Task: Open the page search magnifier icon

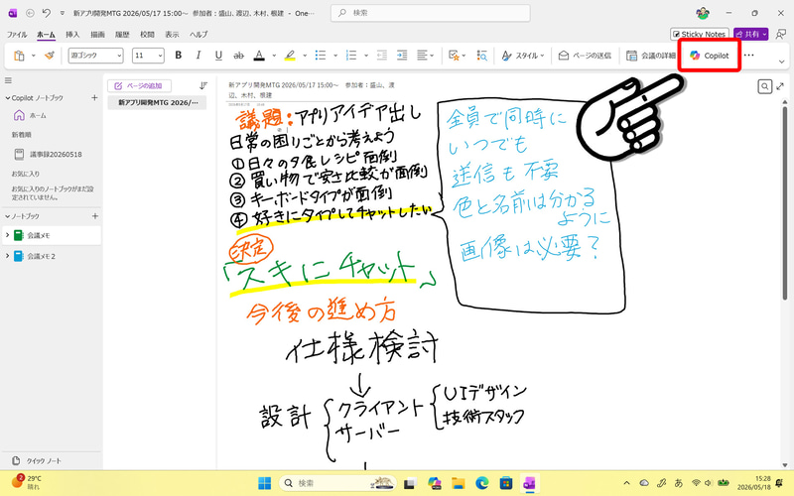Action: [764, 86]
